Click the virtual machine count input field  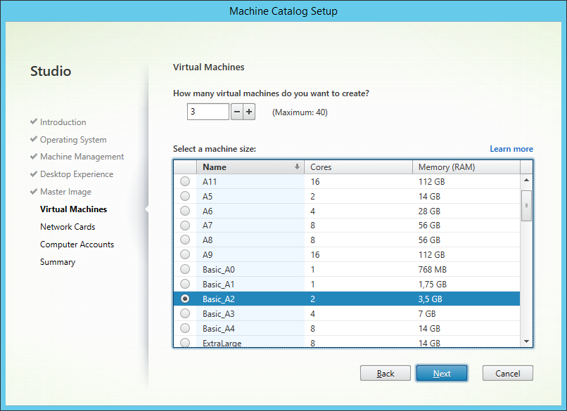point(208,112)
